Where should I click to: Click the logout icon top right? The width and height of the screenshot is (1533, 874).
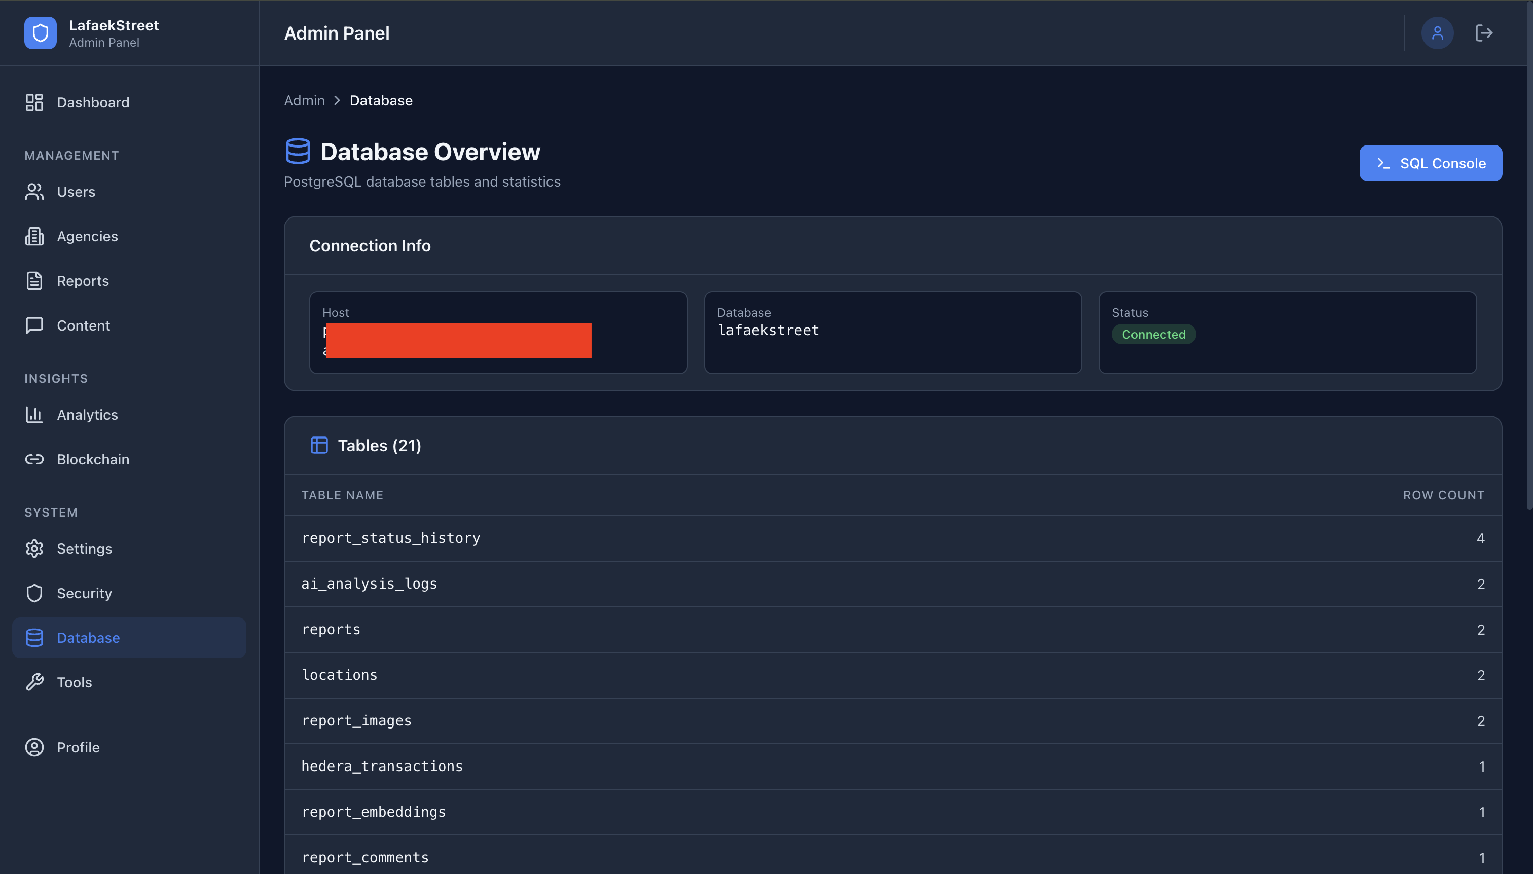point(1484,33)
